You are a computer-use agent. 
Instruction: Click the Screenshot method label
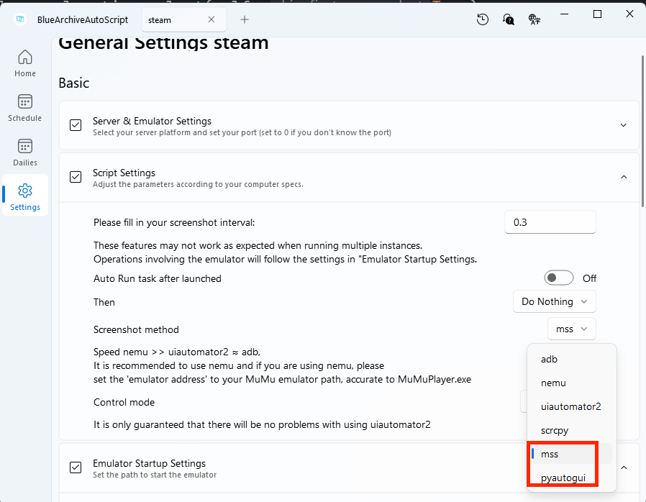coord(136,329)
